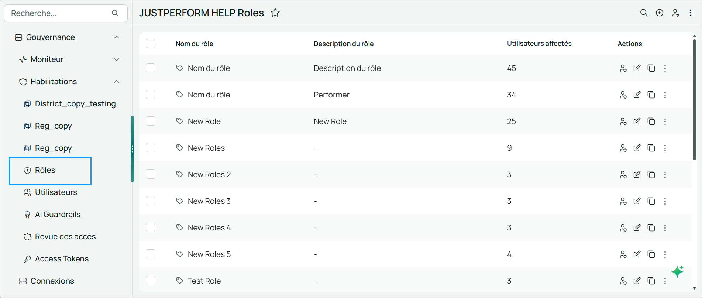
Task: Click assign users icon for New Roles 3
Action: tap(623, 201)
